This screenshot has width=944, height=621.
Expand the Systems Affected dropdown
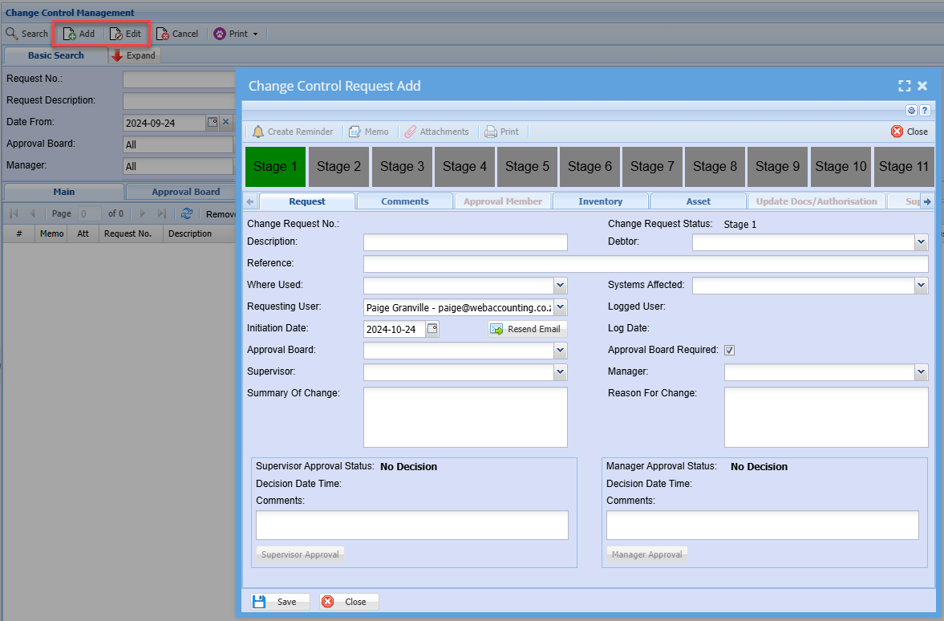[x=921, y=286]
